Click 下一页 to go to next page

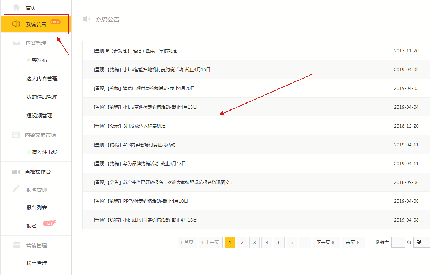[326, 243]
